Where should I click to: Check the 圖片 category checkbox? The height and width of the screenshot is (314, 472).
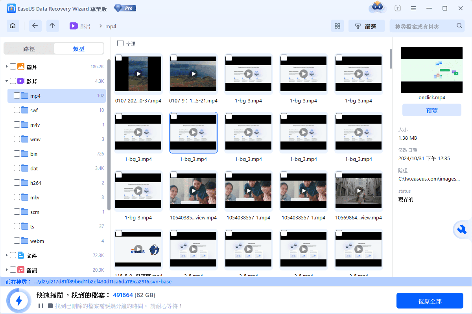13,66
